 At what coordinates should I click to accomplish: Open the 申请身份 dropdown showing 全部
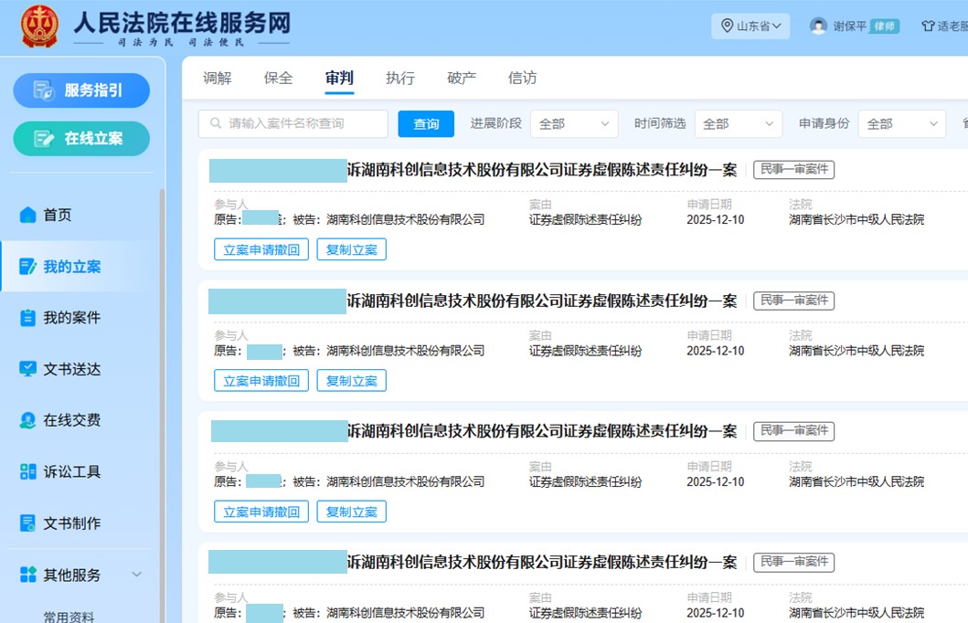coord(902,124)
